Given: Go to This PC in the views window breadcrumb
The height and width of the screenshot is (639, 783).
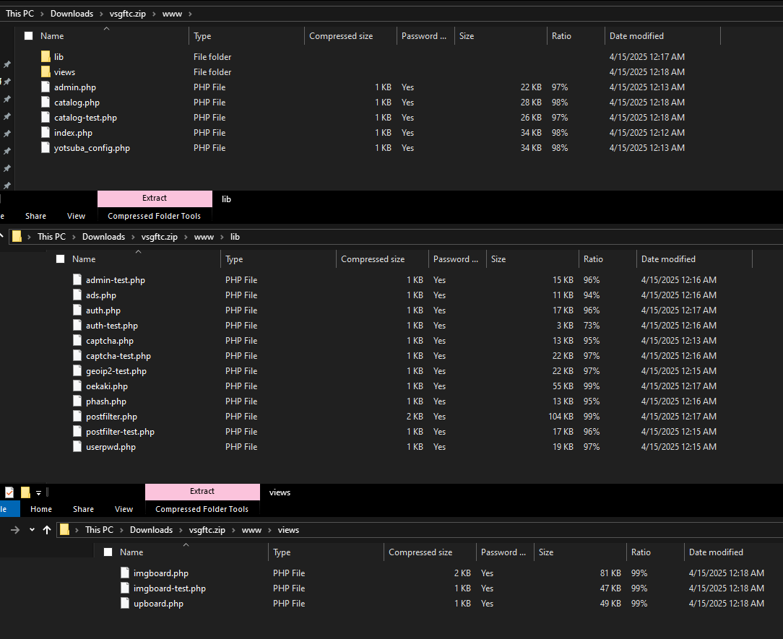Looking at the screenshot, I should pyautogui.click(x=100, y=530).
